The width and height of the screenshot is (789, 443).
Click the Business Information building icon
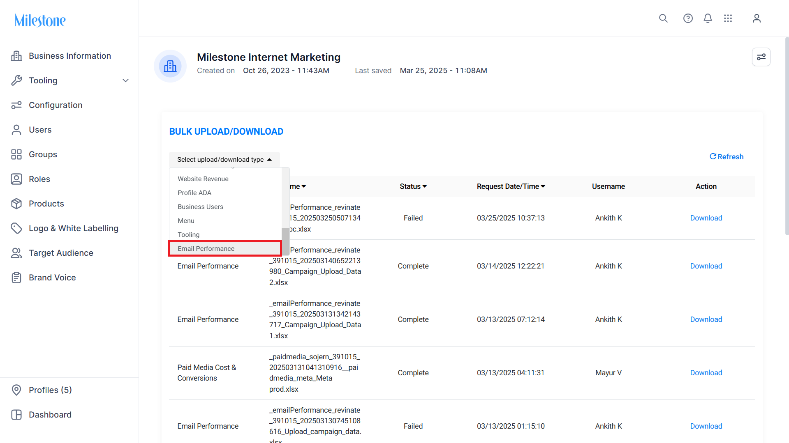point(16,56)
